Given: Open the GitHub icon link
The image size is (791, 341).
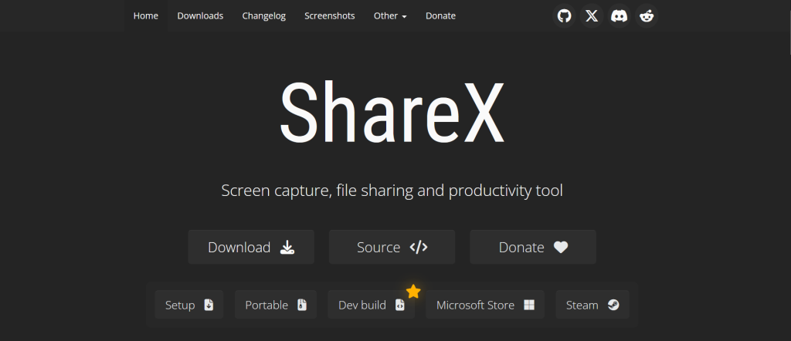Looking at the screenshot, I should (564, 15).
